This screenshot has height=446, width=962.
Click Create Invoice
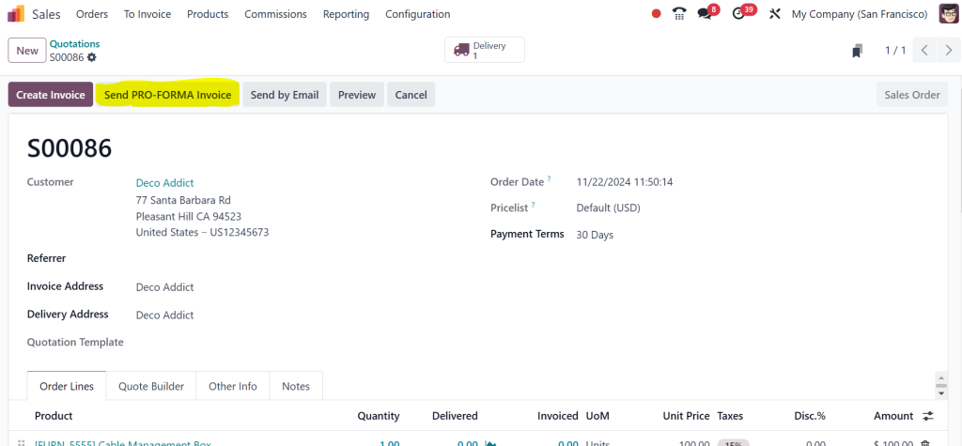click(x=51, y=95)
